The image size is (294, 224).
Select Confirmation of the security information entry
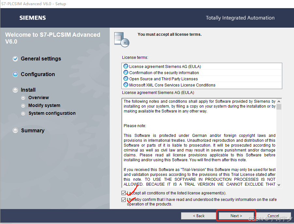[202, 73]
